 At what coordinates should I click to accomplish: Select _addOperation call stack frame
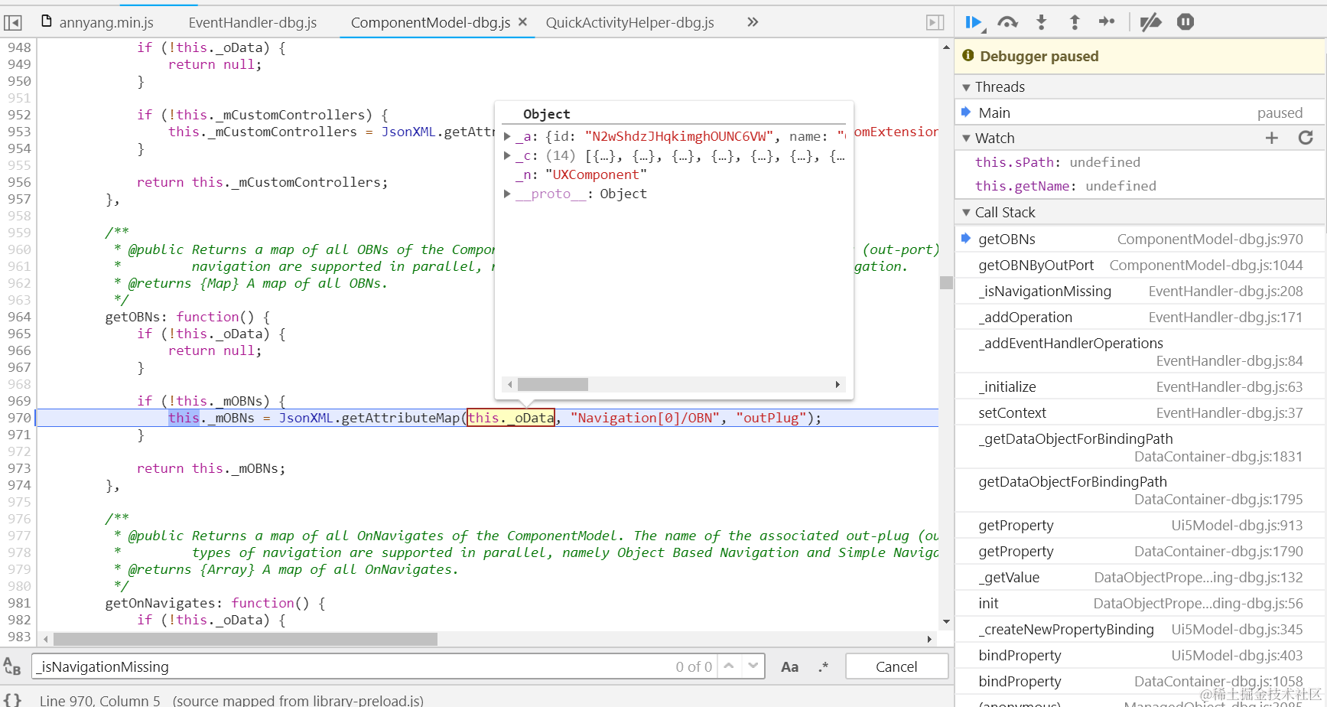pyautogui.click(x=1140, y=318)
